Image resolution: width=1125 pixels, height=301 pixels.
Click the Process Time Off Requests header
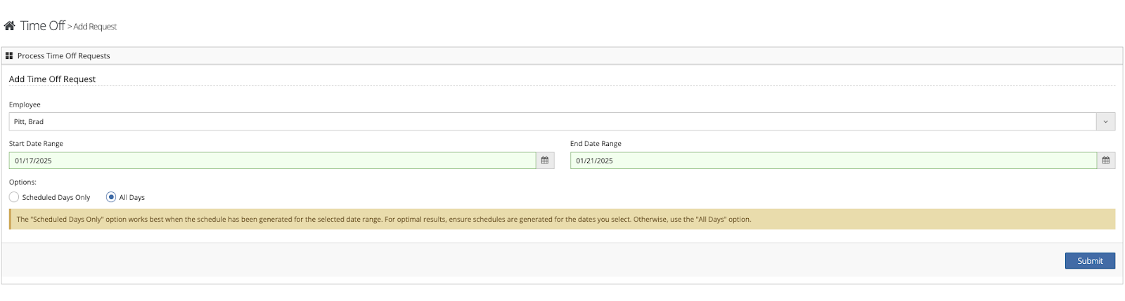click(x=63, y=56)
